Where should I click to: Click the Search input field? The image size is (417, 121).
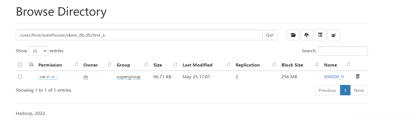[343, 51]
